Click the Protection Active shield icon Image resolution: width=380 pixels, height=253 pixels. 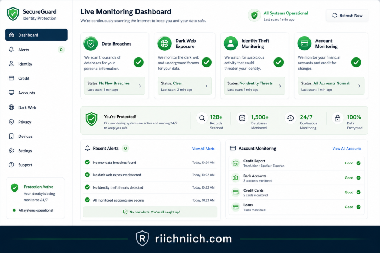pyautogui.click(x=14, y=188)
